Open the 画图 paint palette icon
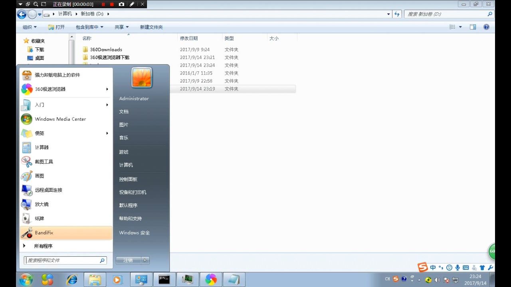The width and height of the screenshot is (511, 287). pyautogui.click(x=27, y=176)
